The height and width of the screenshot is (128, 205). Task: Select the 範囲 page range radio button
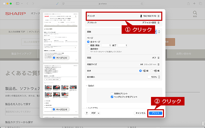(88, 45)
